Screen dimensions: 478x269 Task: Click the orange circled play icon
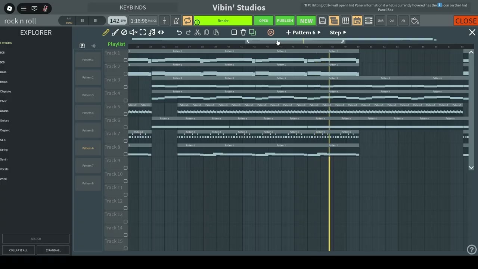[x=271, y=33]
